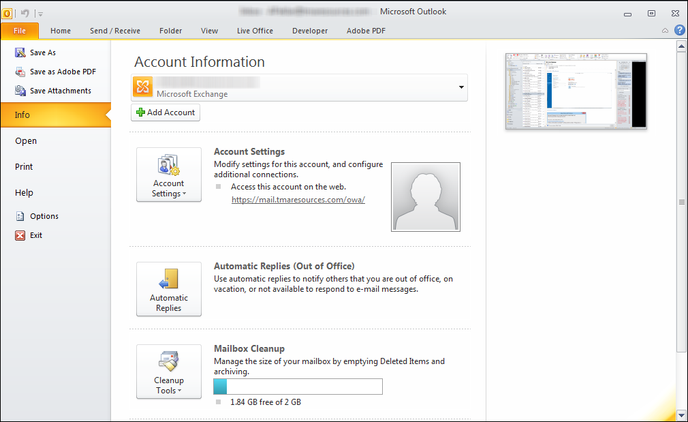Go to the View tab
This screenshot has width=688, height=422.
coord(209,31)
